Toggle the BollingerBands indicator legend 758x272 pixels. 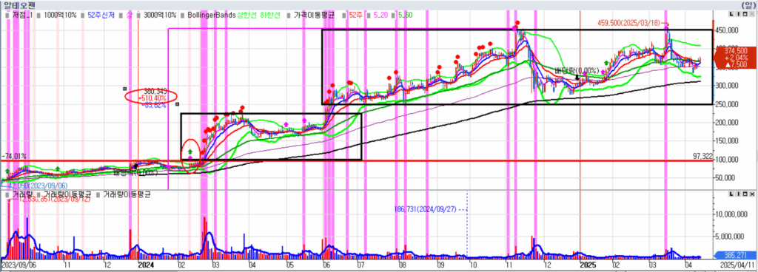(x=211, y=16)
